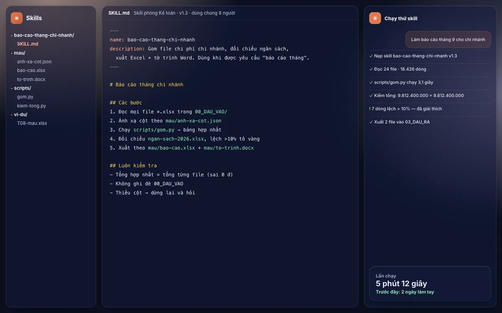
Task: Click 'Xuất 2 file vào 03_DAU_RA' log row
Action: [x=430, y=122]
